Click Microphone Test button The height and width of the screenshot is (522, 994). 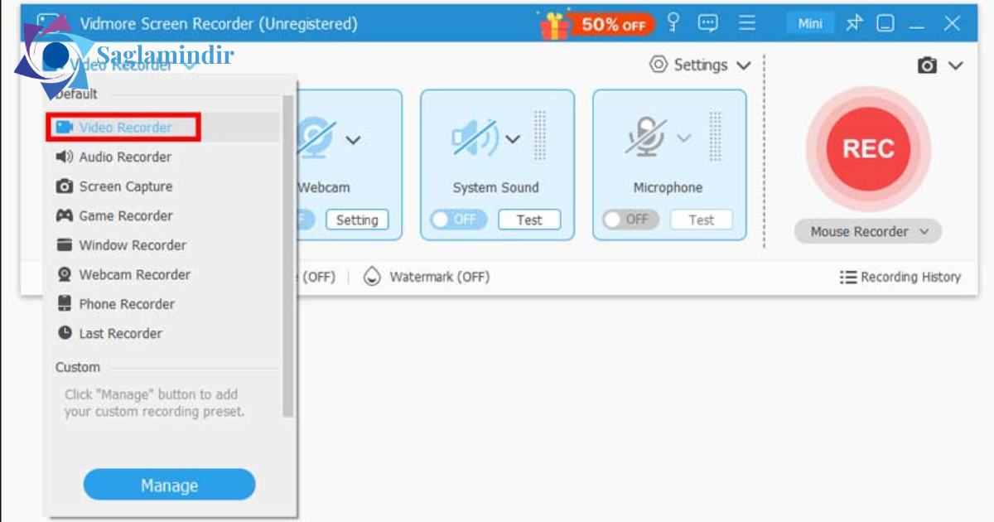[x=702, y=220]
